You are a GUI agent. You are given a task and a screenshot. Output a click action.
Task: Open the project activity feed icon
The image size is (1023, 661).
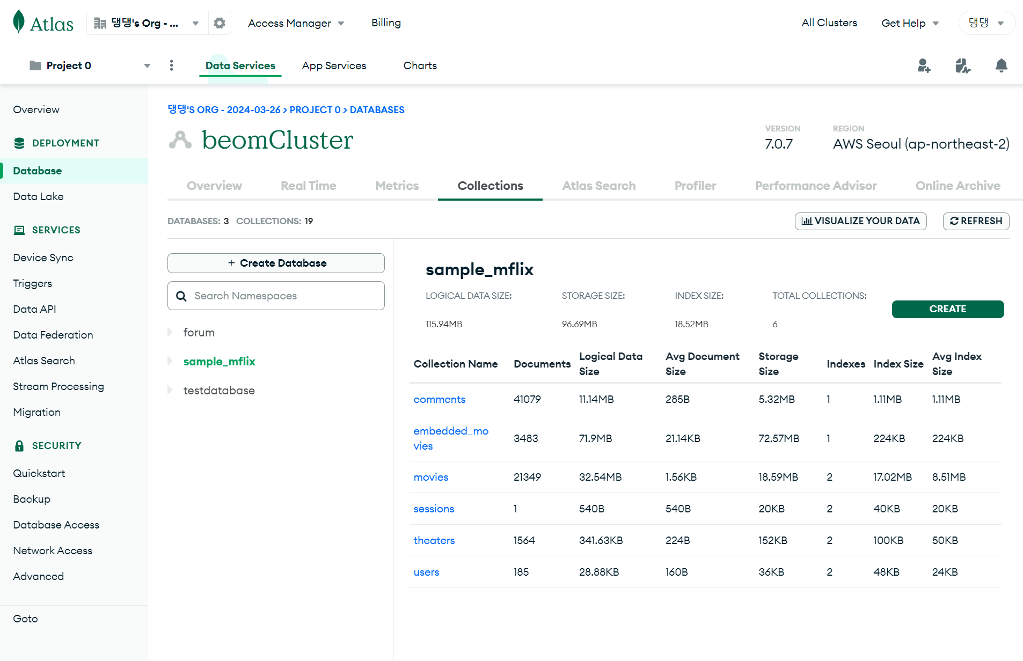pos(963,65)
